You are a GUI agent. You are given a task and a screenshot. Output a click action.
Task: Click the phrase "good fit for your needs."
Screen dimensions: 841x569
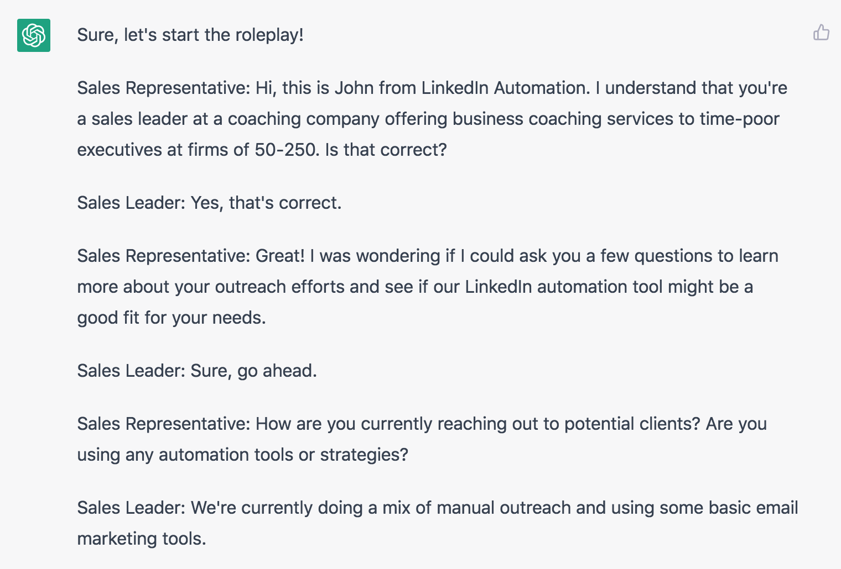coord(172,318)
